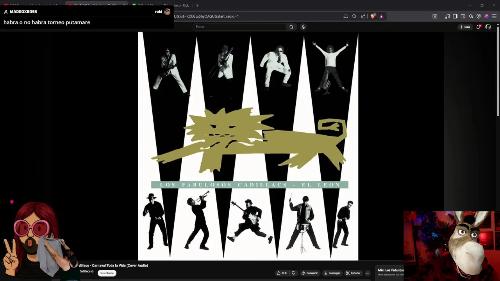Switch to the Watch Live on Kick tab
Screen dimensions: 500x281
point(160,5)
